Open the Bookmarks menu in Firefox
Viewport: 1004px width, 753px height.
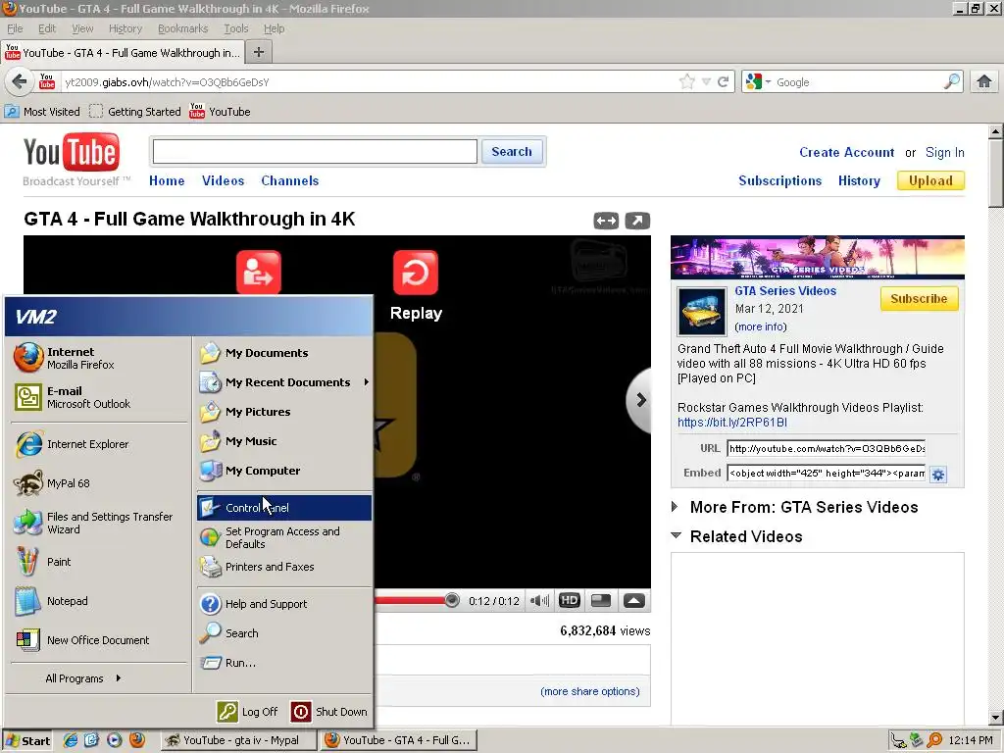(183, 28)
